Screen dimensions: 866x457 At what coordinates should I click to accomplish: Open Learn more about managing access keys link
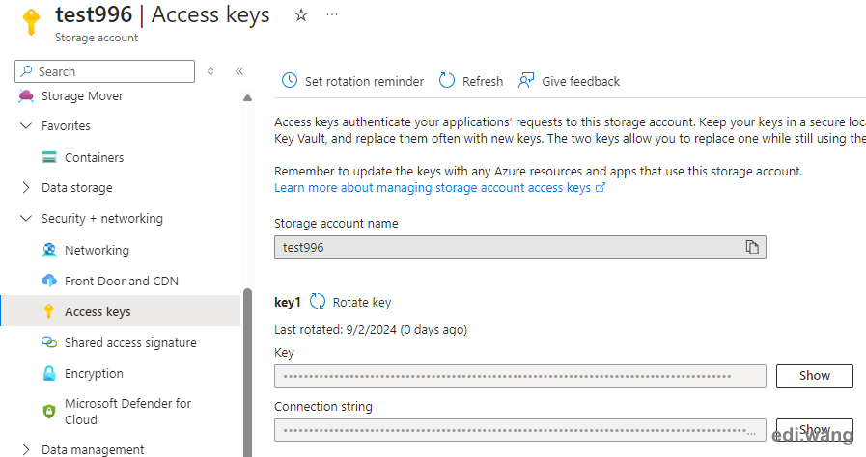(433, 187)
